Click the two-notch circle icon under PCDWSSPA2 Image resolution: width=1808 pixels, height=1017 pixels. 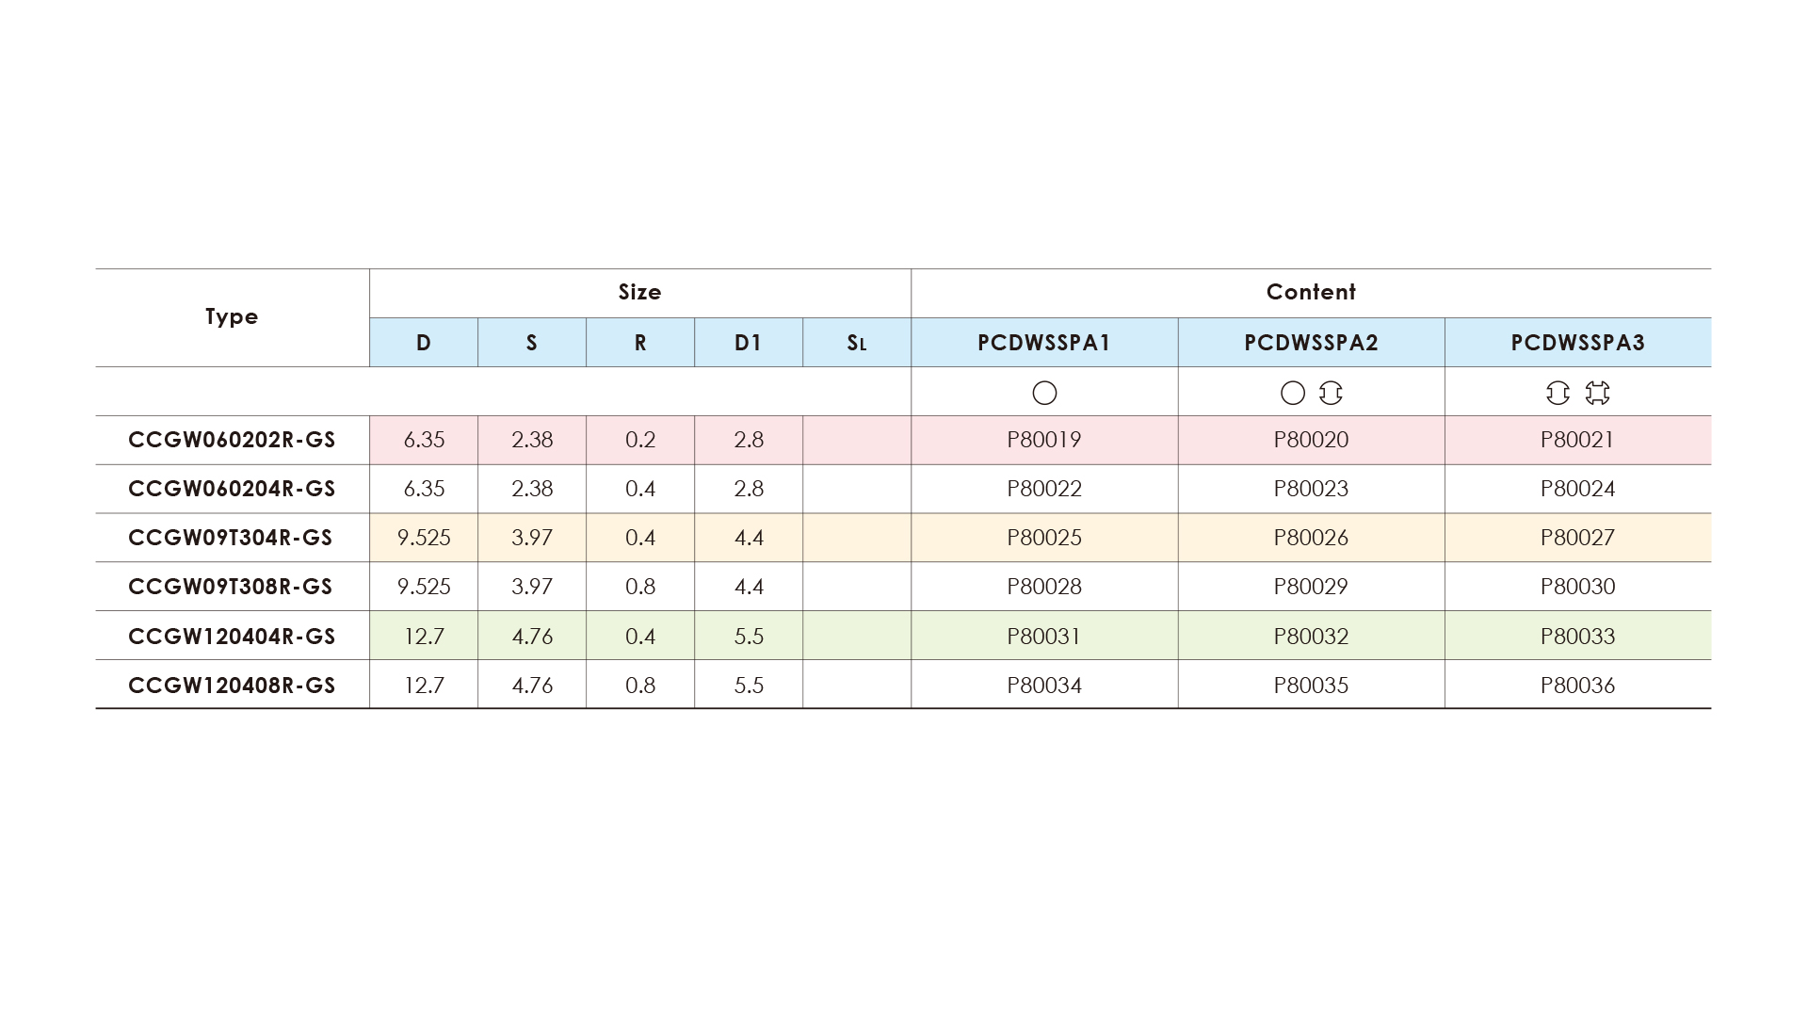[x=1331, y=393]
